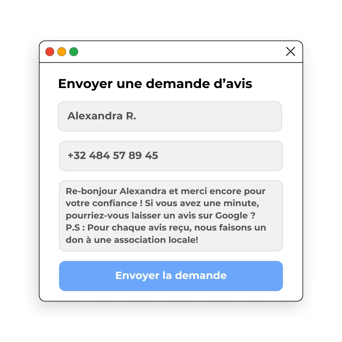Click the word 'demande' on the blue button
342x342 pixels.
(x=201, y=275)
